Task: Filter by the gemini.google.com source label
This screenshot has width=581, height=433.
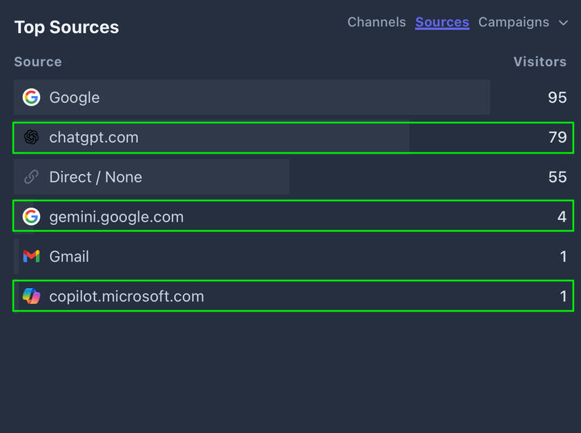Action: click(116, 217)
